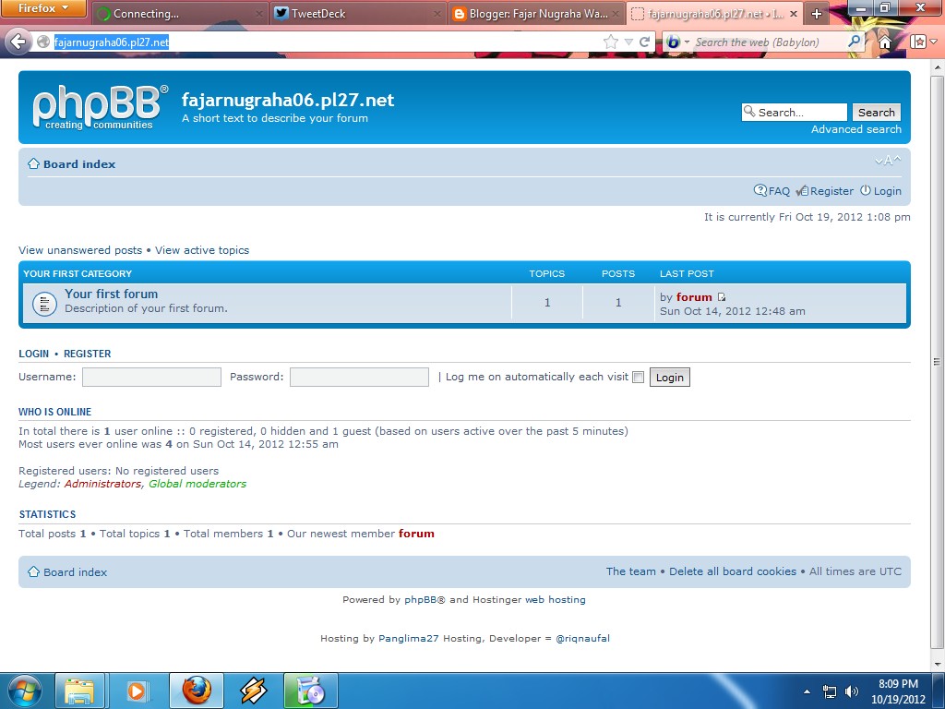Screen dimensions: 945x709
Task: Switch to Firefox taskbar icon
Action: (197, 691)
